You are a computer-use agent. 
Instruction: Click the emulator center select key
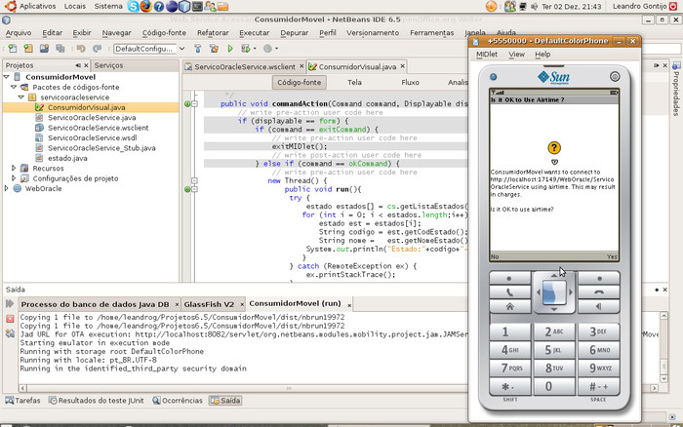(554, 291)
